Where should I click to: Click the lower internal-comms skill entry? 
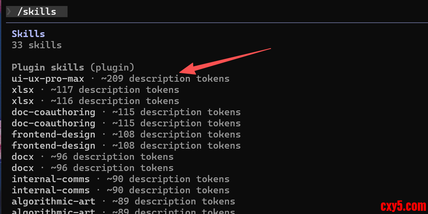(51, 190)
